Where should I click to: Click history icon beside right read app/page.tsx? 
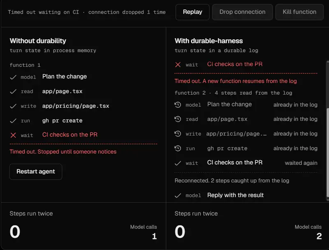(178, 119)
